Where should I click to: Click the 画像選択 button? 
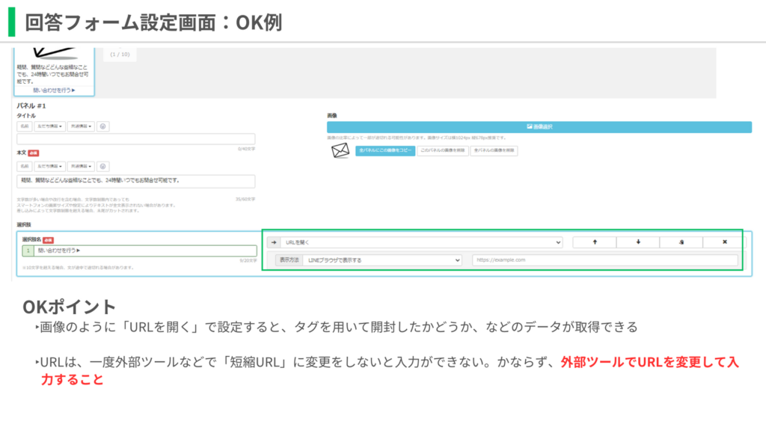click(539, 127)
